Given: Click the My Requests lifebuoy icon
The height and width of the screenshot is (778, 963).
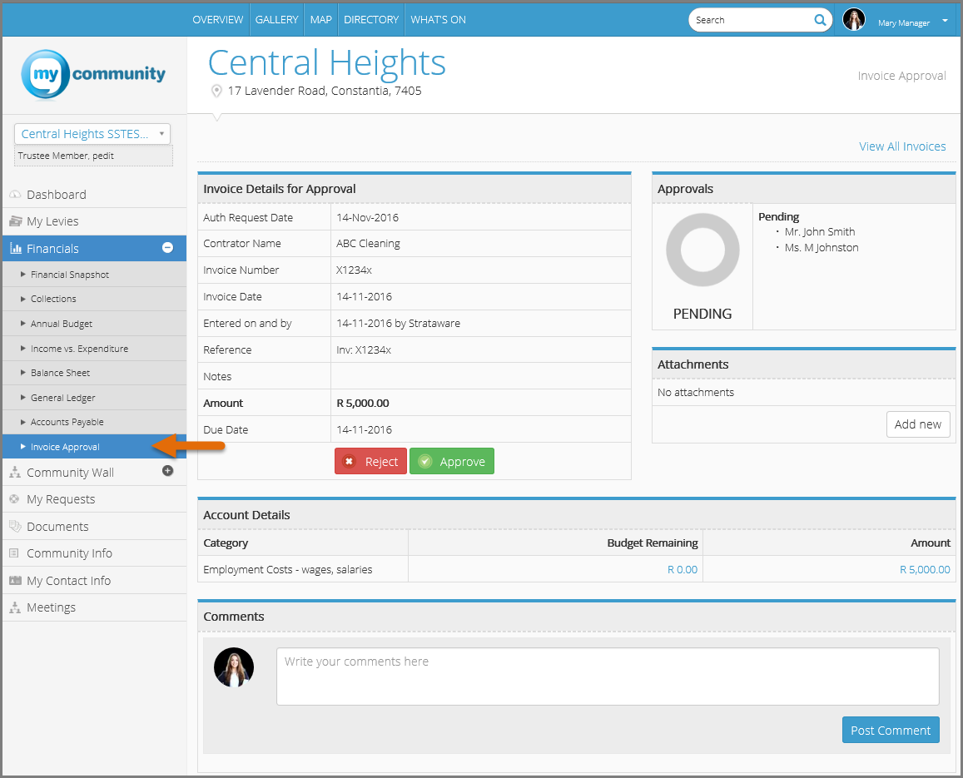Looking at the screenshot, I should [15, 499].
